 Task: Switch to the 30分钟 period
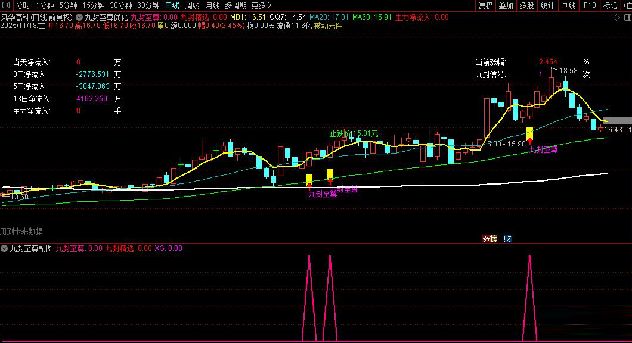(121, 5)
